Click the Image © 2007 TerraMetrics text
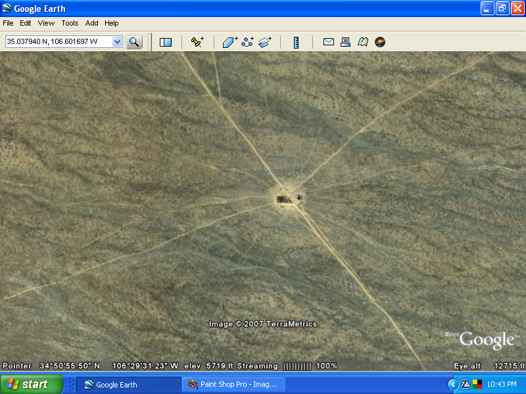 click(263, 324)
